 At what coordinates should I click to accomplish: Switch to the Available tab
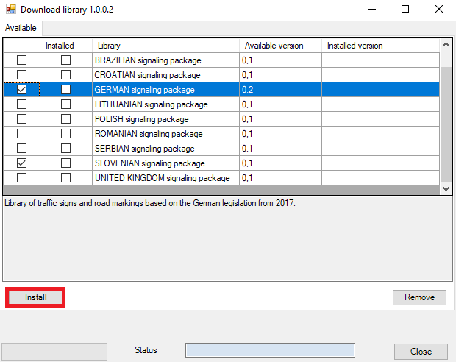point(21,28)
